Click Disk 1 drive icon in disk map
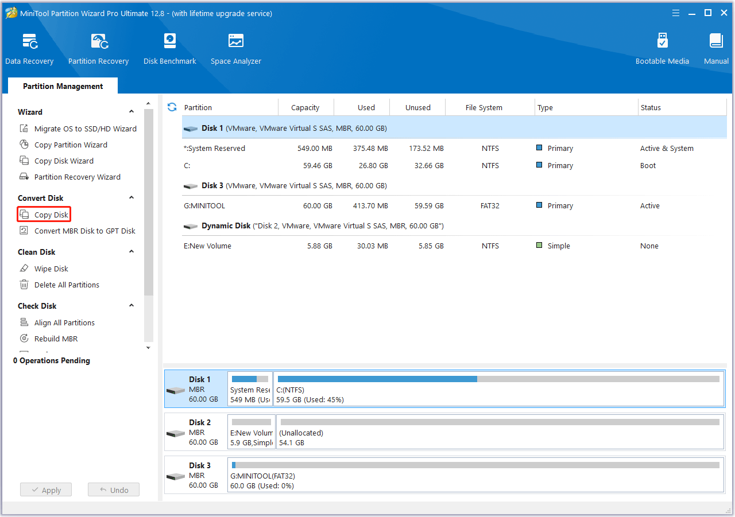 [176, 390]
